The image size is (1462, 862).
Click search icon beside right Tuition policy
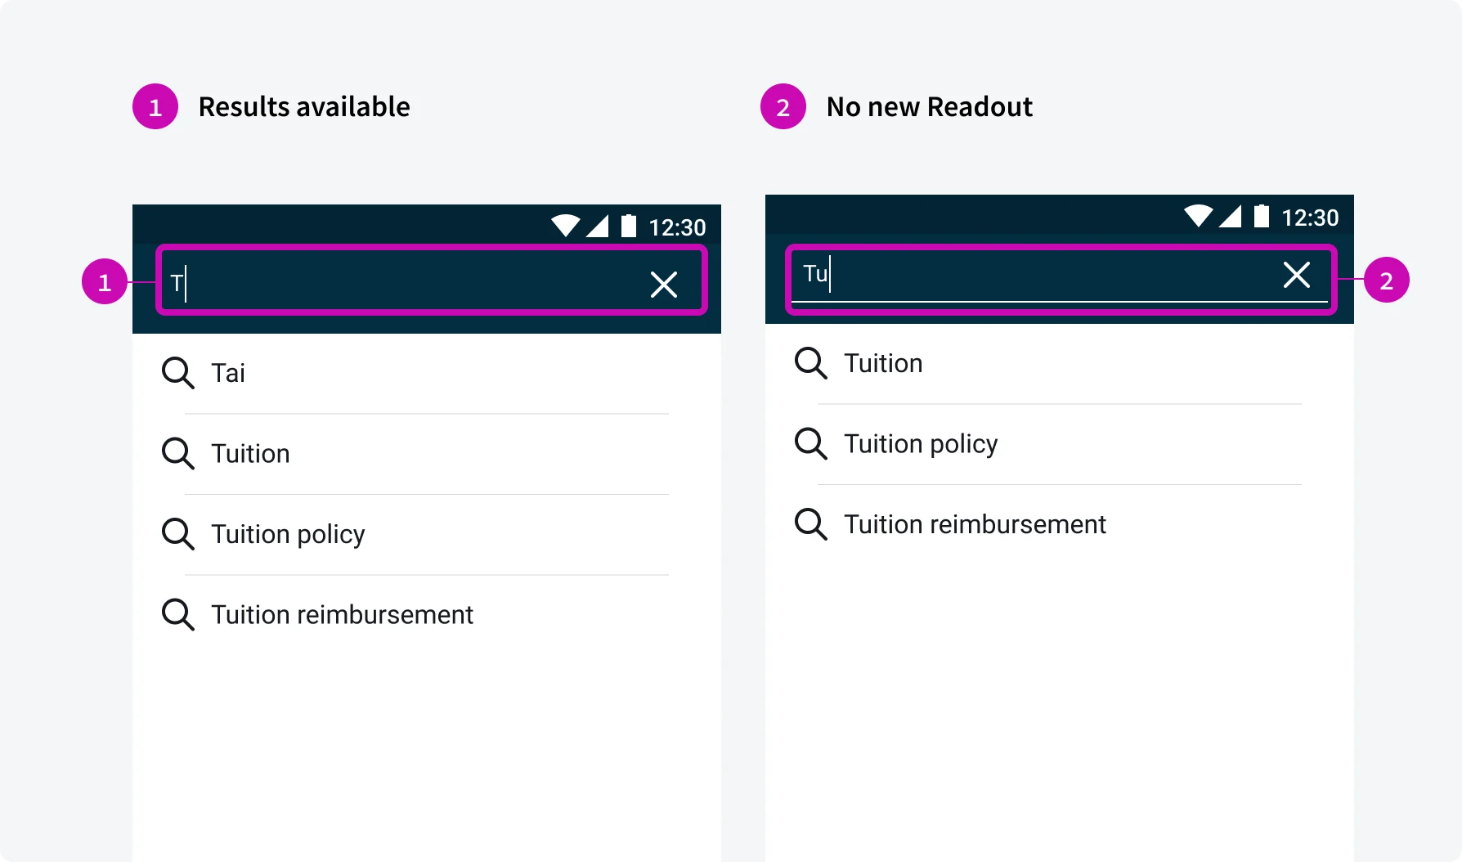[x=810, y=443]
